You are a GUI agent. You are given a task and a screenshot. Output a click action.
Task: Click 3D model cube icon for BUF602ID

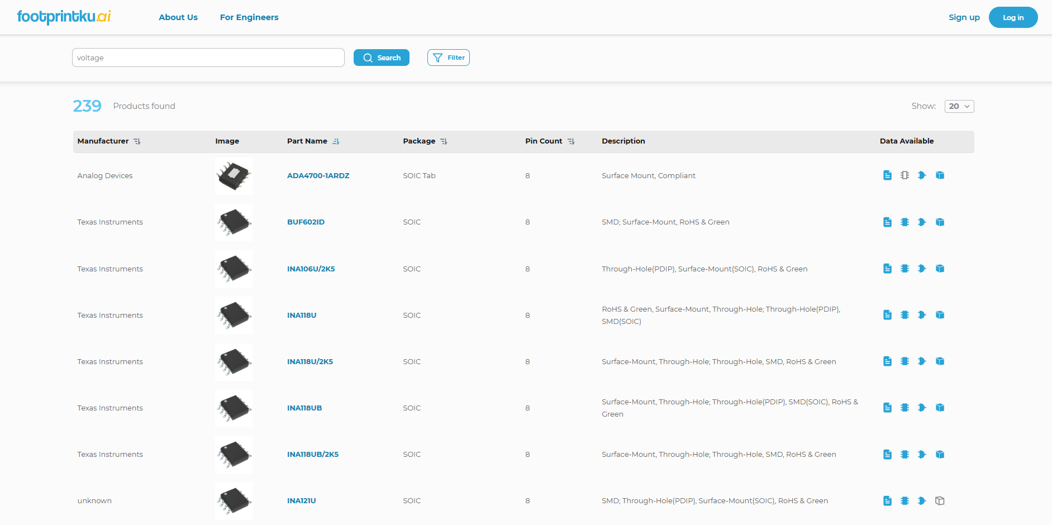click(x=940, y=222)
